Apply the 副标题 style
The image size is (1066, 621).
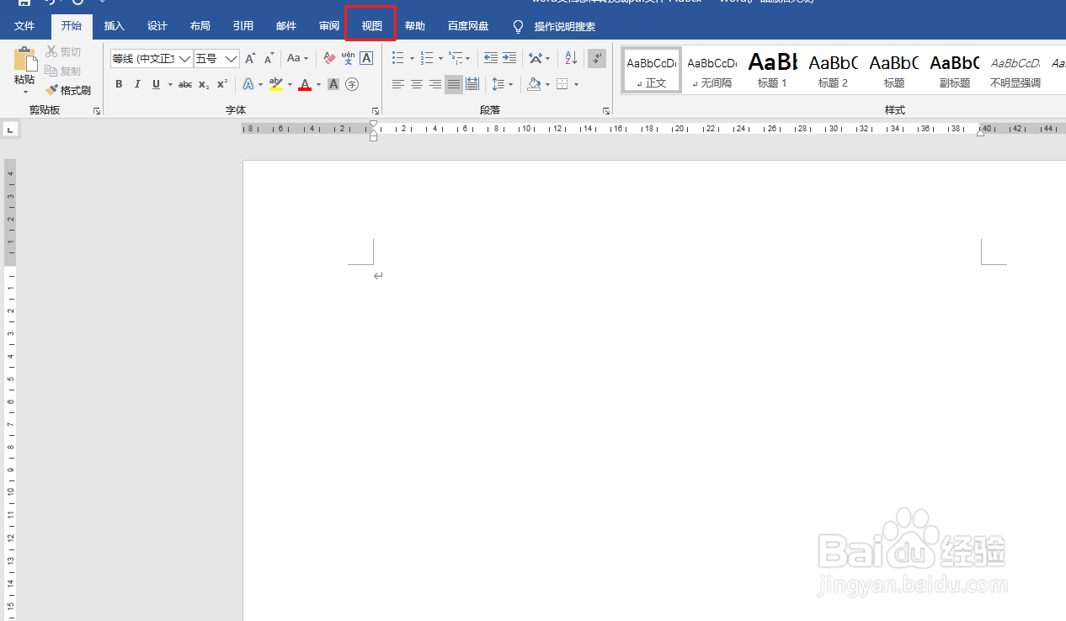pyautogui.click(x=955, y=70)
